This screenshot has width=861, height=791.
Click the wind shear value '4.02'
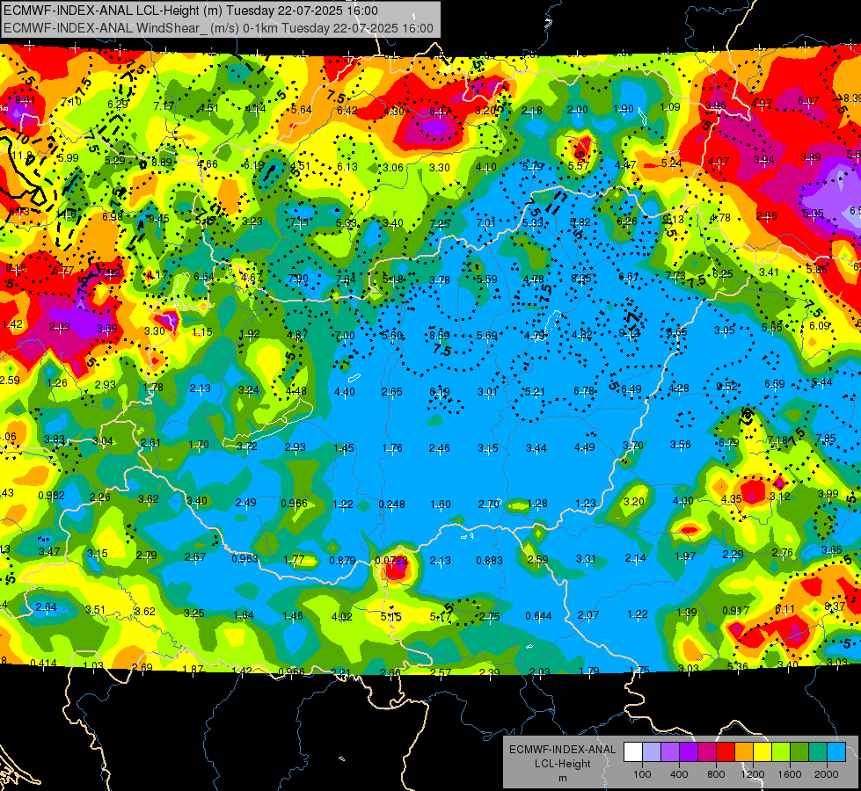click(x=341, y=616)
